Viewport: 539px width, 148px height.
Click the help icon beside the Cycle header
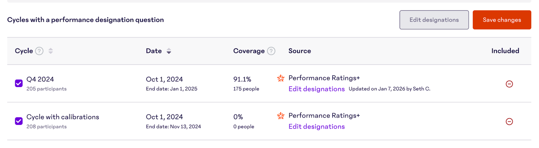pyautogui.click(x=39, y=51)
